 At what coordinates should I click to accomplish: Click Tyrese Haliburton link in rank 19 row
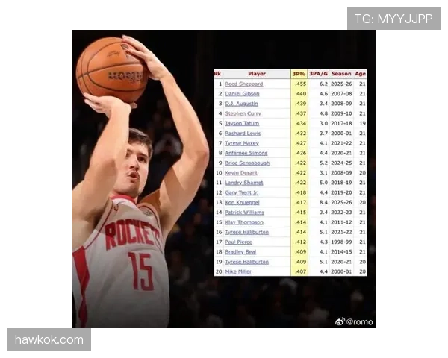[x=246, y=262]
